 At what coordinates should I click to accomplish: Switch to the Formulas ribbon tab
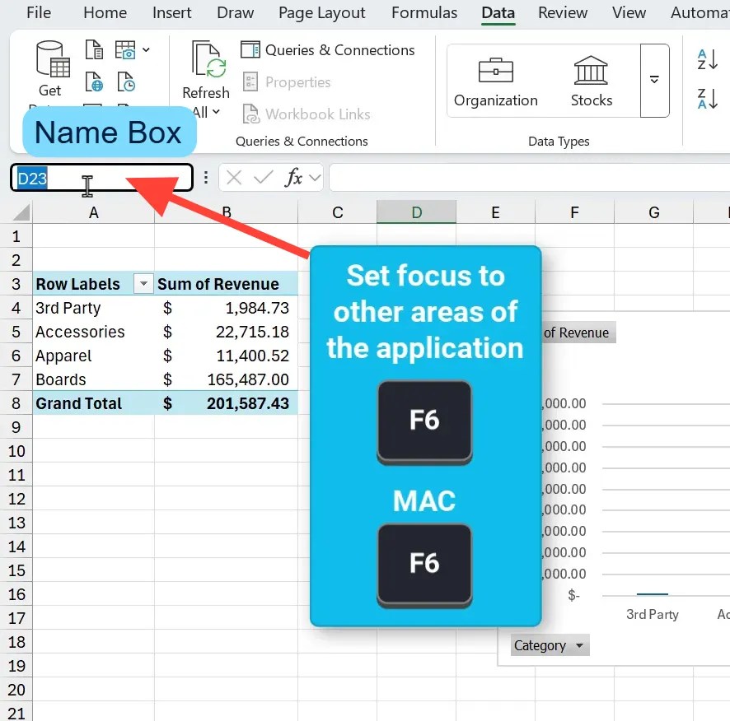(424, 13)
